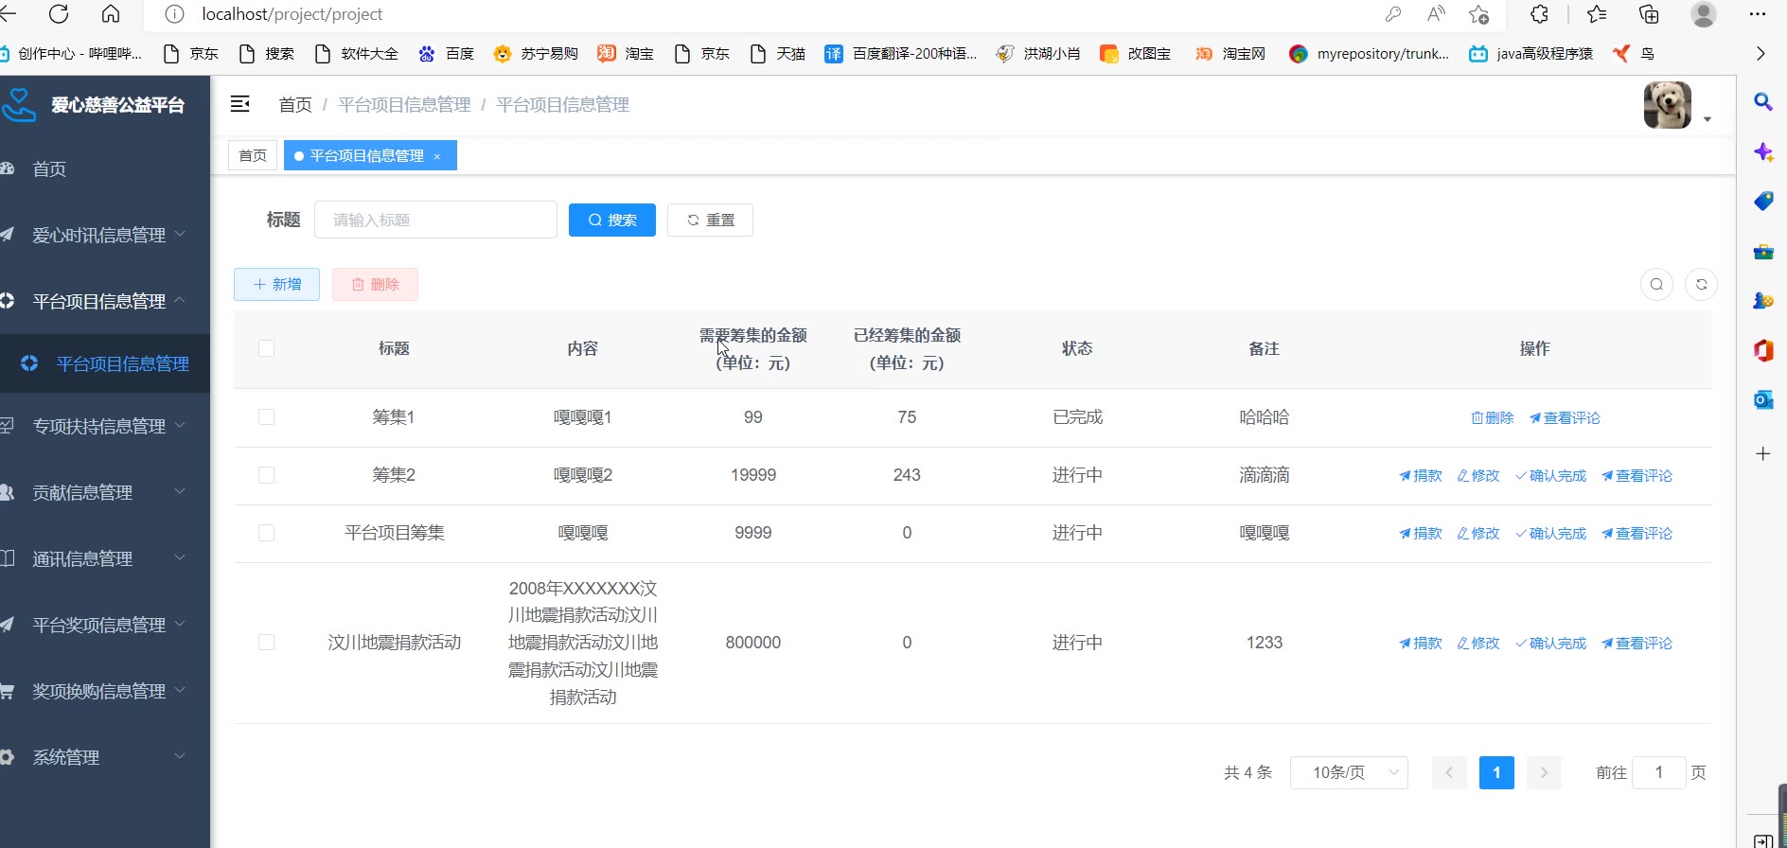Select 首页 in the left sidebar
Image resolution: width=1787 pixels, height=848 pixels.
point(49,168)
